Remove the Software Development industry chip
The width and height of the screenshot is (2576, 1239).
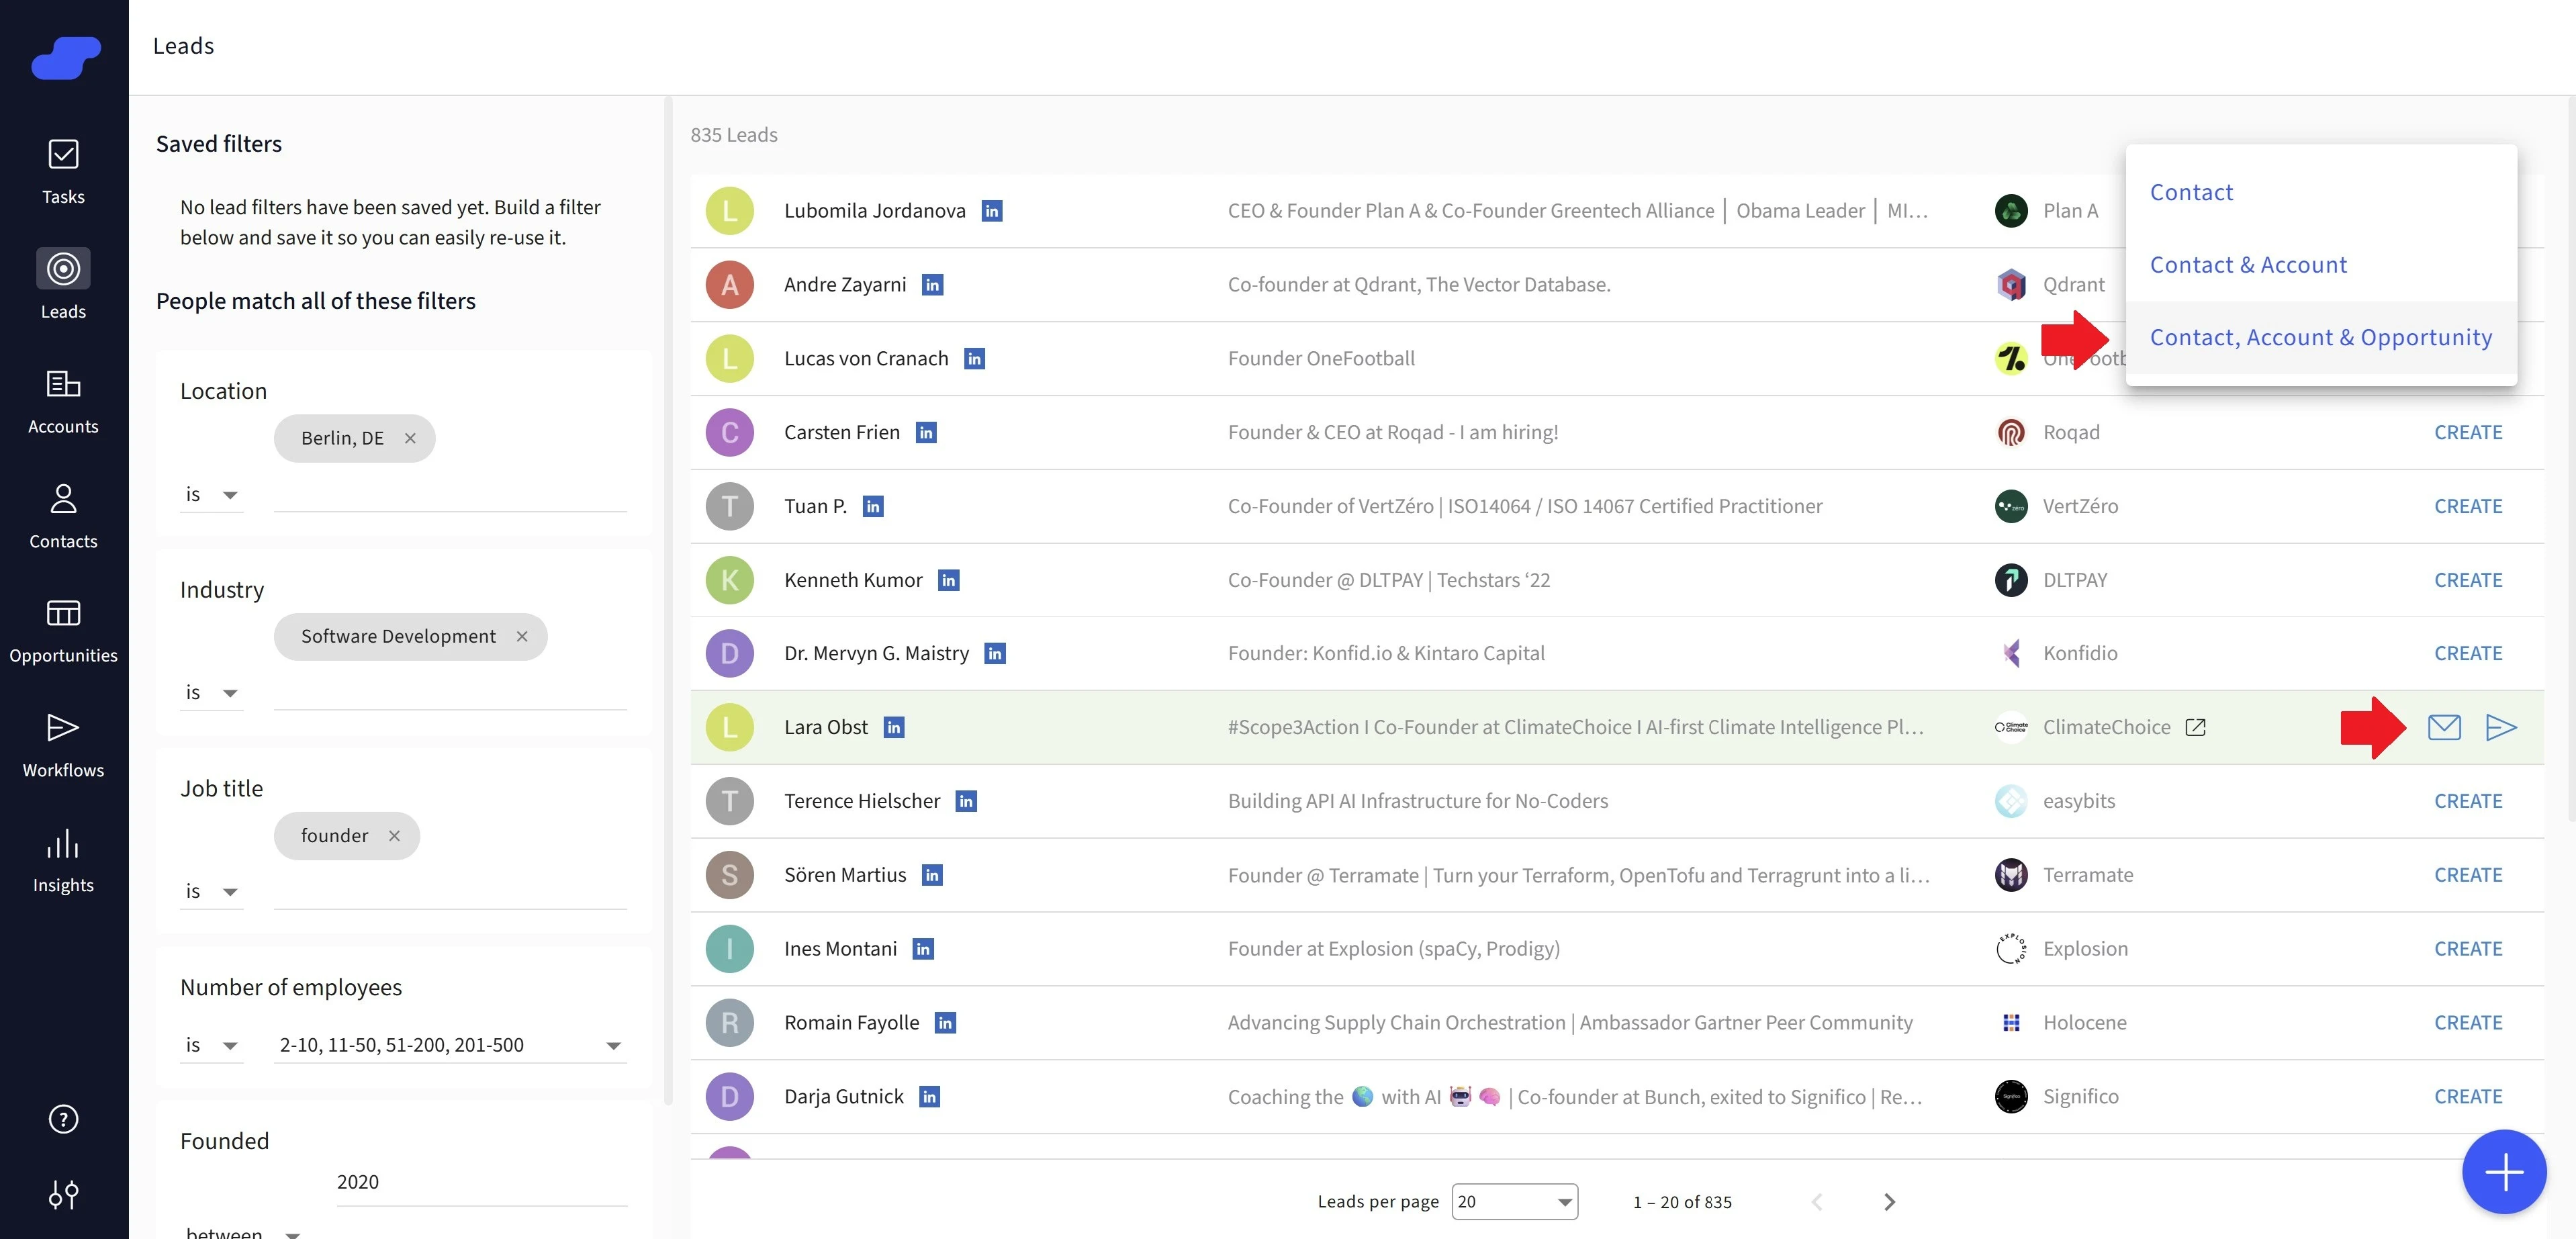(522, 636)
